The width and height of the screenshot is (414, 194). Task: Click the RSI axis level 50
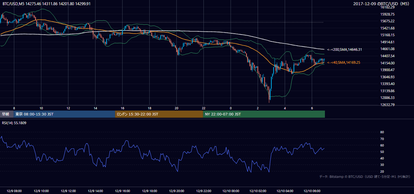(382, 152)
